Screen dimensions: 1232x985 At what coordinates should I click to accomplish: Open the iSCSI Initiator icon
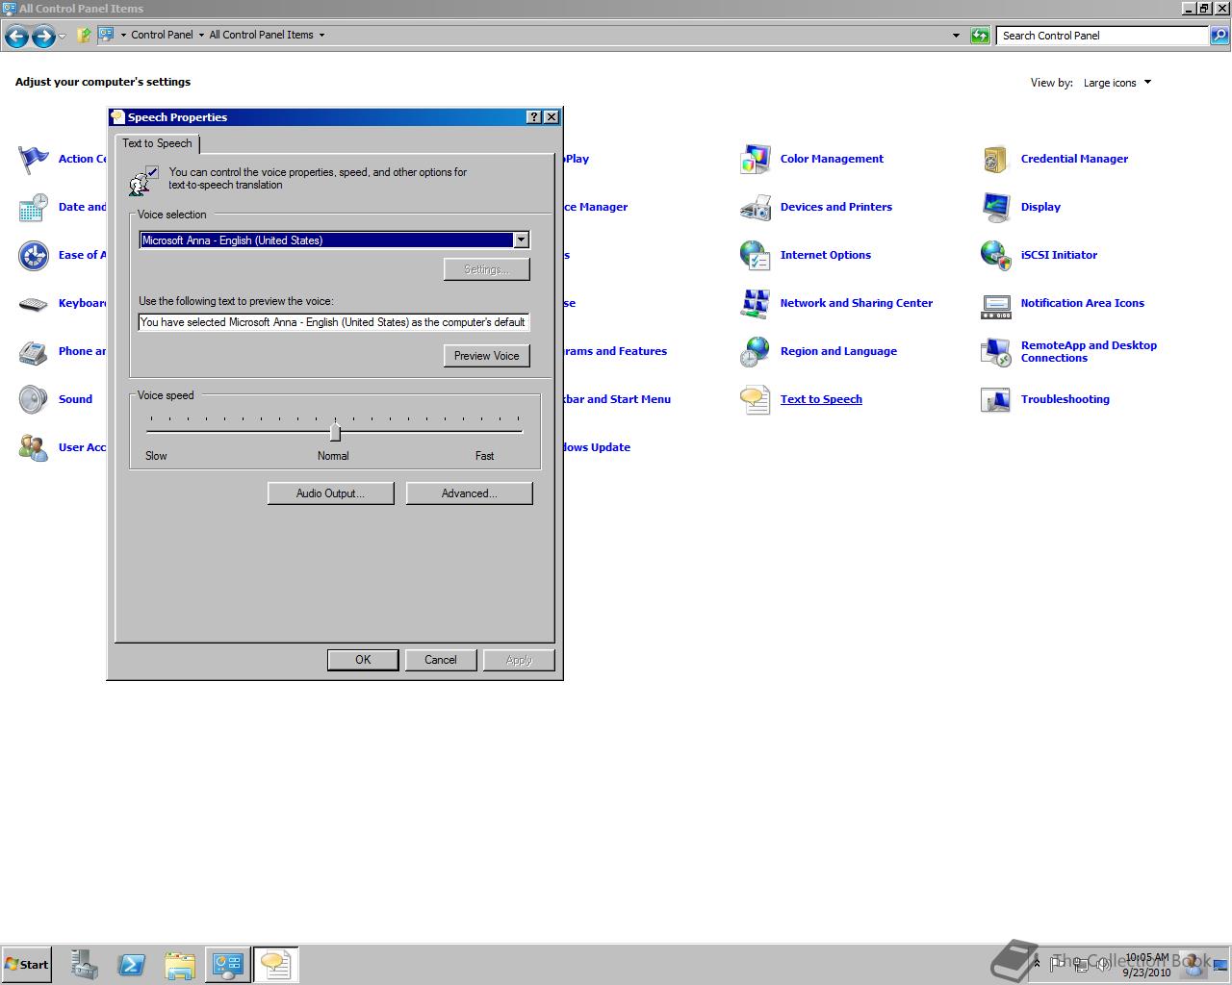click(996, 256)
